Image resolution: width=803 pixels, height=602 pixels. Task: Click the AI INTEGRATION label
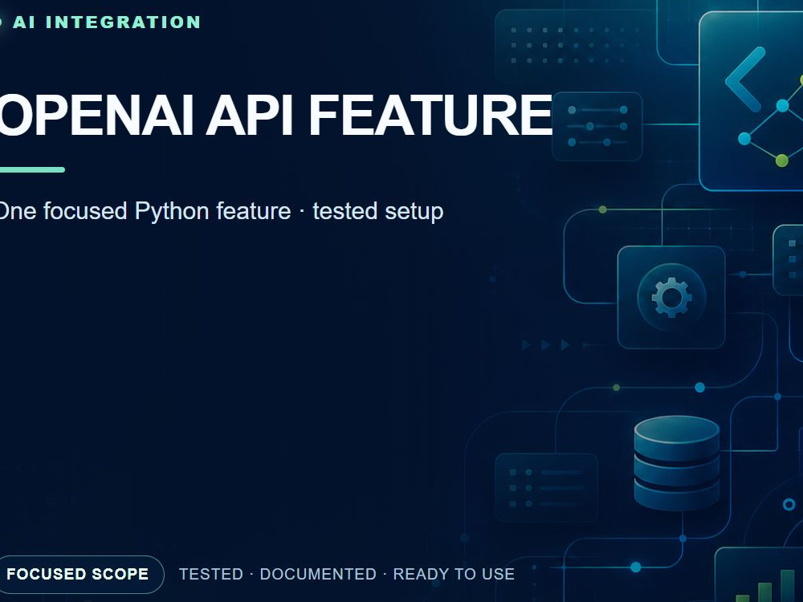coord(107,22)
